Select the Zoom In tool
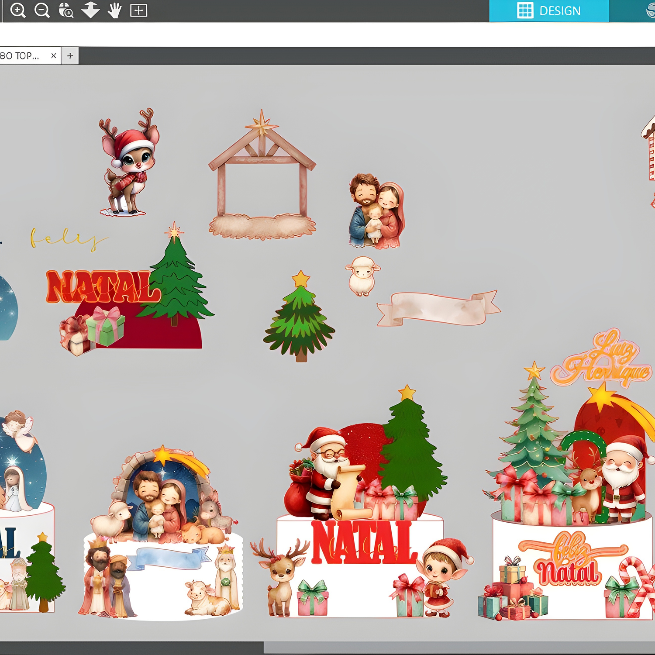 point(17,10)
